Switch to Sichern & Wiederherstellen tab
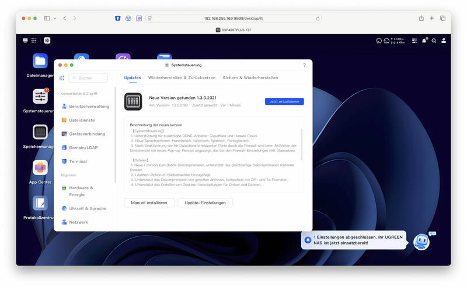The height and width of the screenshot is (287, 467). pos(250,78)
